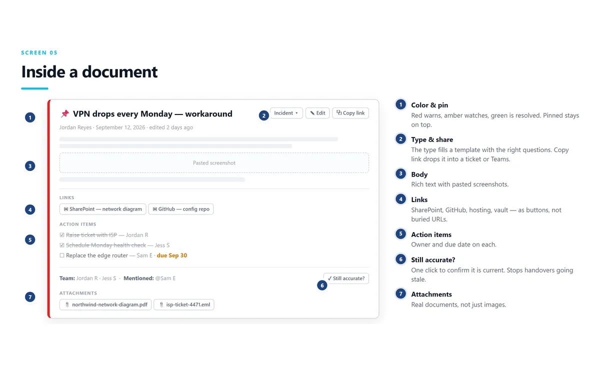Click the ATTACHMENTS section label in the document

click(78, 293)
